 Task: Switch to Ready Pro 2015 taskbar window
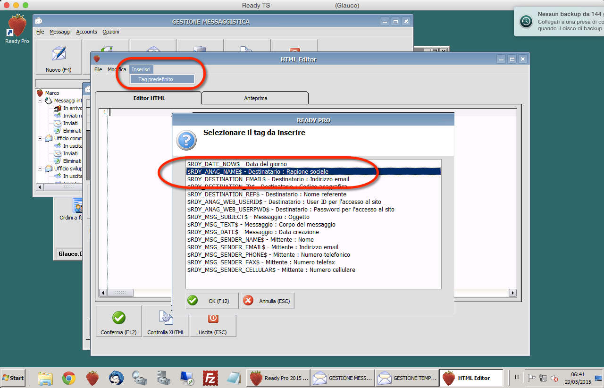[279, 378]
